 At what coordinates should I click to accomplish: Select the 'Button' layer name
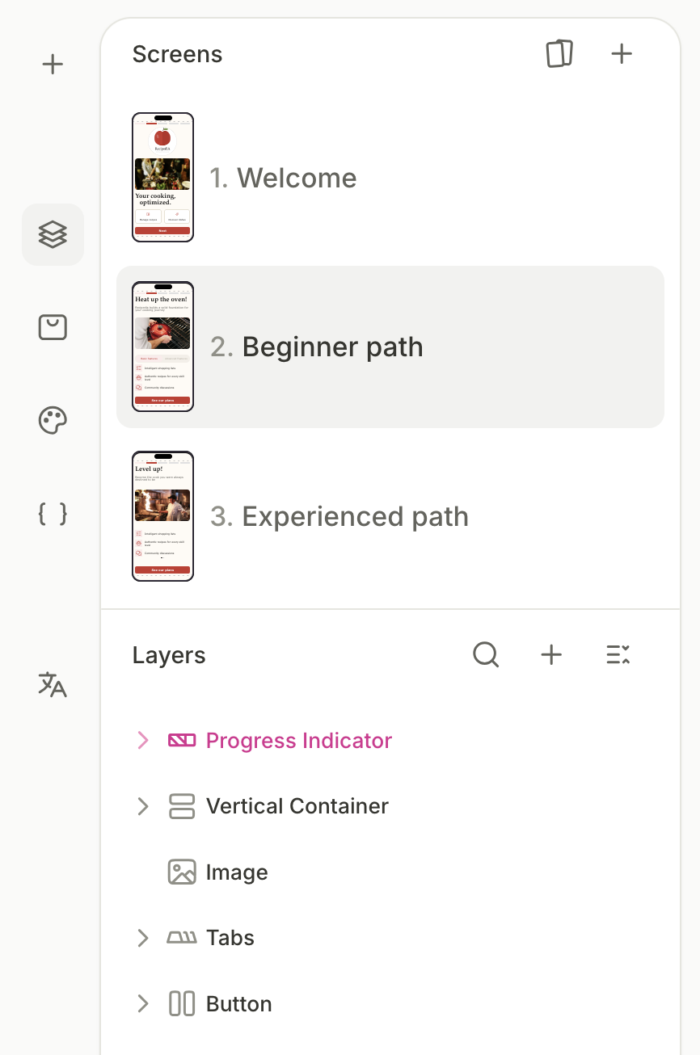click(239, 1004)
